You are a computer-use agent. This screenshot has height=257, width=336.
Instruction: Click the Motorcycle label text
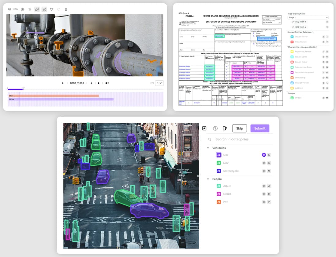[231, 171]
